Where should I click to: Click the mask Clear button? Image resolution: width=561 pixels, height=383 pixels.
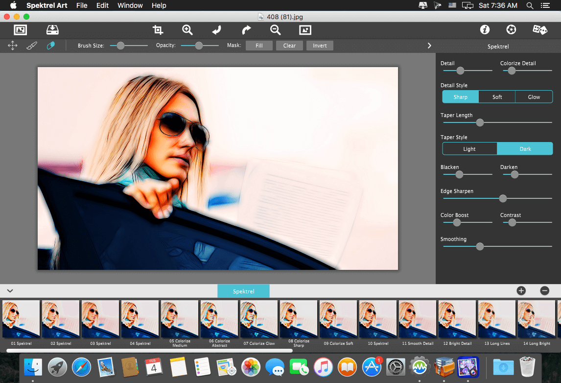point(289,46)
